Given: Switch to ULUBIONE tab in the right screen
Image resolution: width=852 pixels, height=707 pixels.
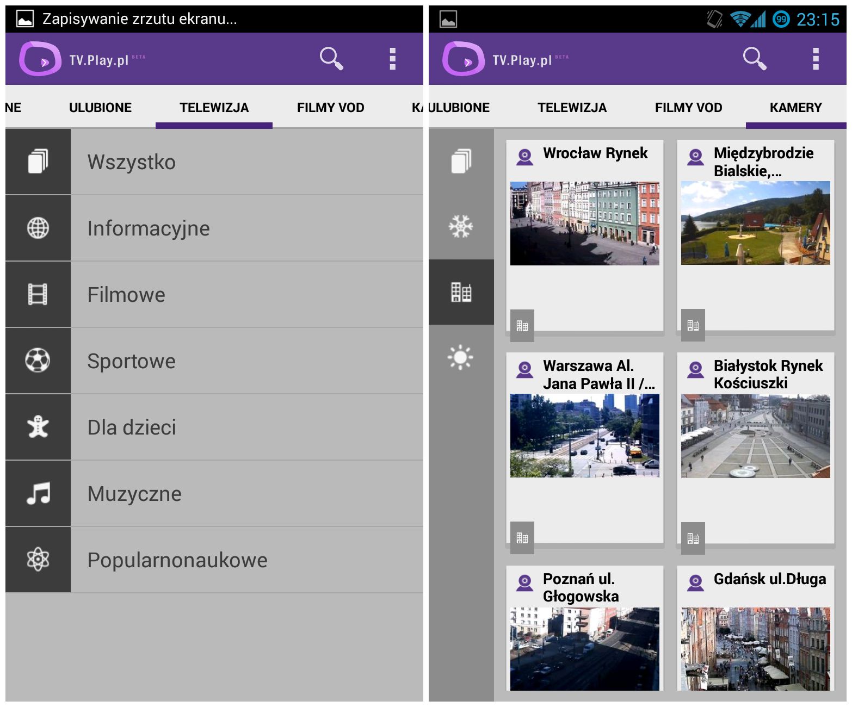Looking at the screenshot, I should [x=459, y=107].
